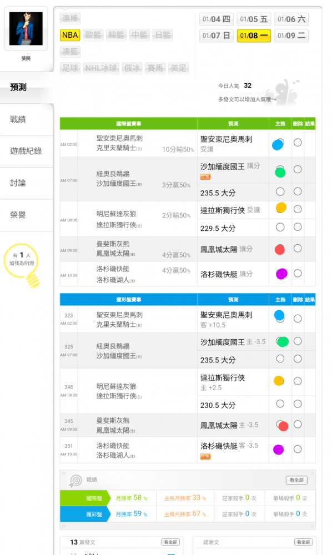Image resolution: width=332 pixels, height=555 pixels.
Task: Choose the 01/04 四 date button
Action: 217,19
